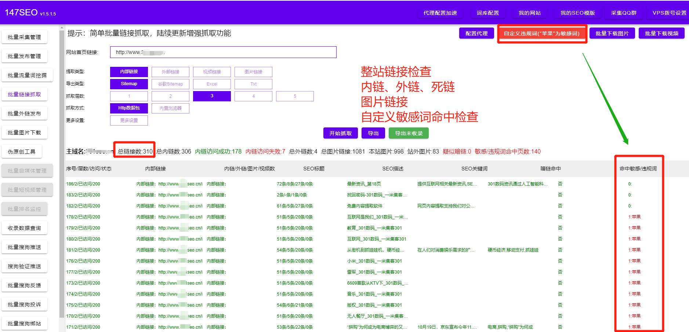
Task: Select 外部链接 as extraction type
Action: pos(170,72)
